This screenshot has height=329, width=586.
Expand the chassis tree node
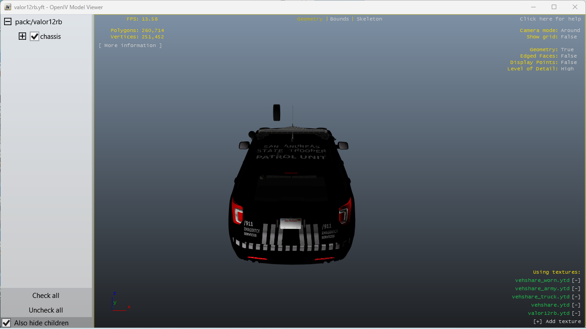point(22,37)
